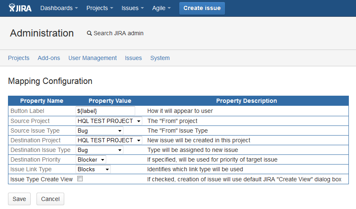356x209 pixels.
Task: Open the System admin tab
Action: coord(160,58)
